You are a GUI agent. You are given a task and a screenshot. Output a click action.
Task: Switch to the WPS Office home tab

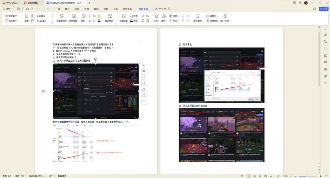(x=10, y=3)
